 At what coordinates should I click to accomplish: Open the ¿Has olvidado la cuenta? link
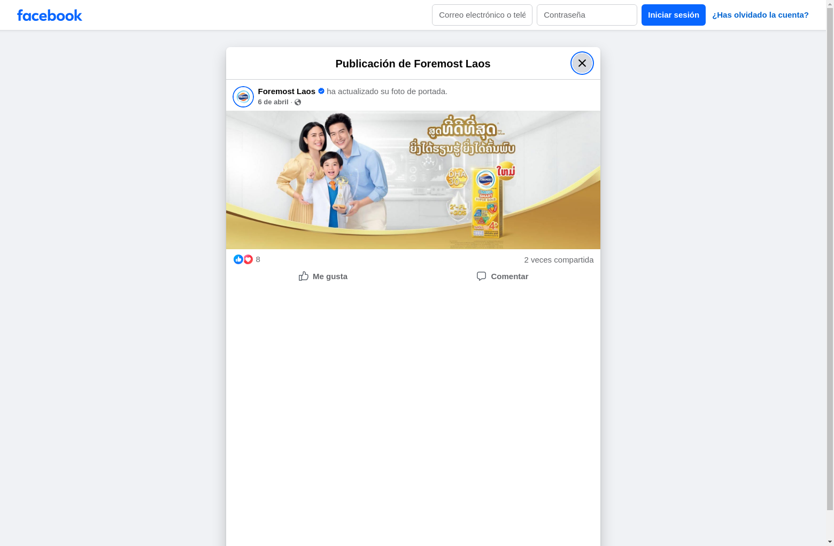[x=760, y=15]
